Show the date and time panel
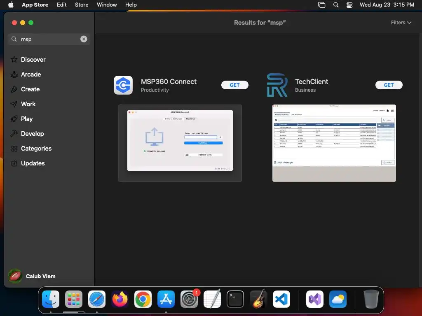This screenshot has height=316, width=422. click(387, 5)
